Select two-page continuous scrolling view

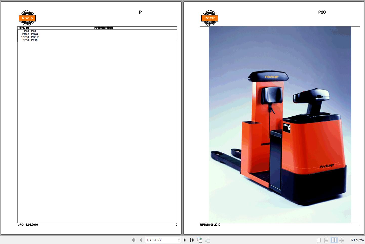tap(342, 240)
